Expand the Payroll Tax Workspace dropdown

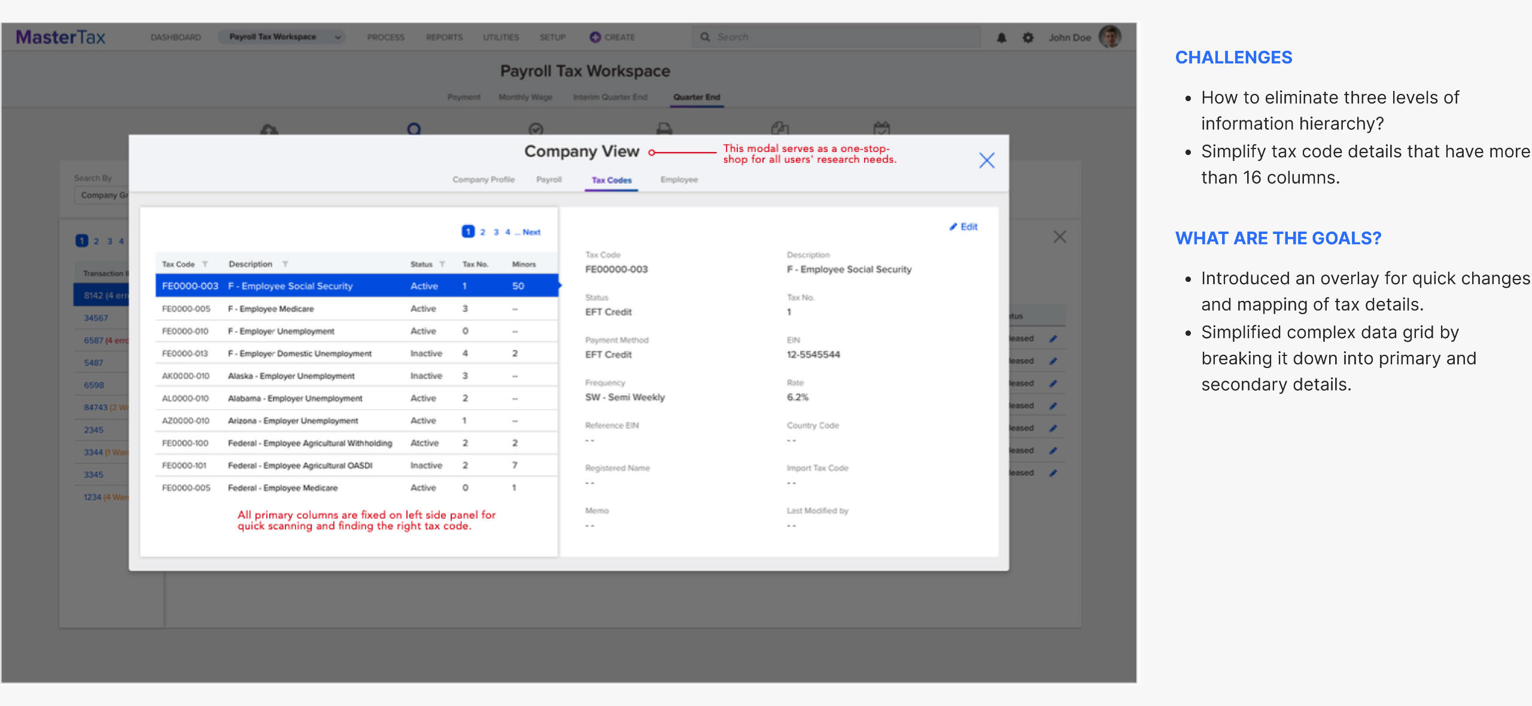point(338,37)
